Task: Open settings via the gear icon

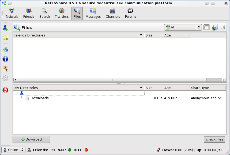Action: [x=5, y=78]
